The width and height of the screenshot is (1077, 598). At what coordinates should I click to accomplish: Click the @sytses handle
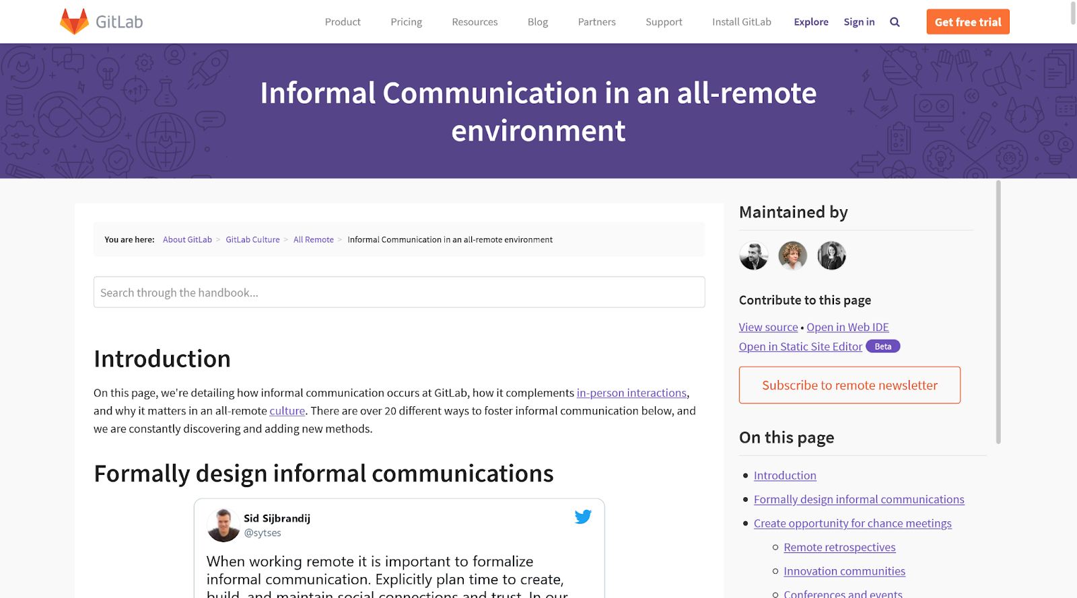point(263,533)
